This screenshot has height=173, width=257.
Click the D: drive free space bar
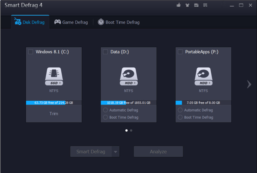(129, 103)
